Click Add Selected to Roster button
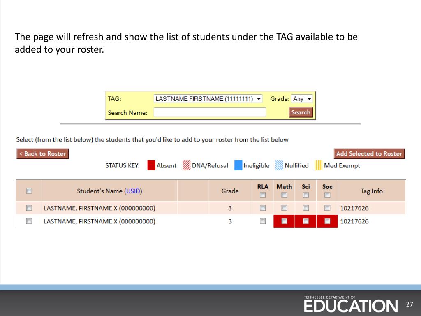421x316 pixels. [x=369, y=154]
